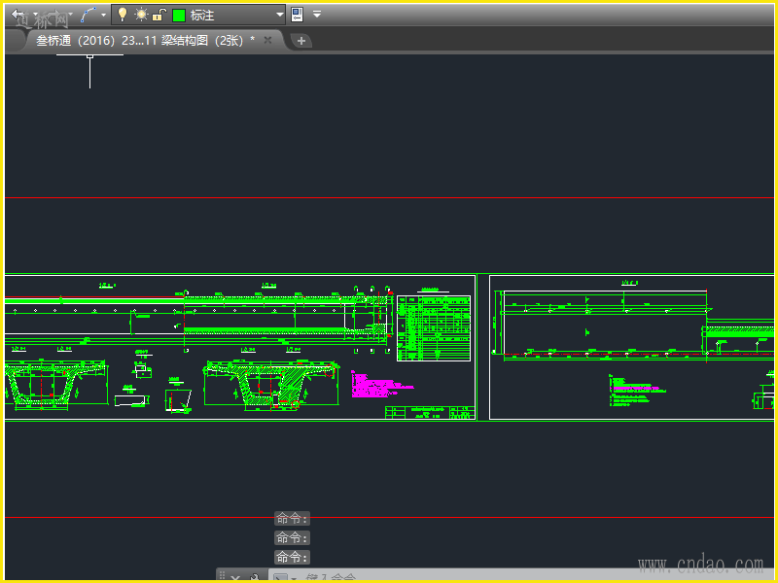Click the Redo arrow icon
Screen dimensions: 778x583
(x=56, y=15)
